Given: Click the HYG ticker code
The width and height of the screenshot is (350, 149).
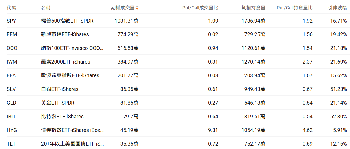Looking at the screenshot, I should point(12,130).
